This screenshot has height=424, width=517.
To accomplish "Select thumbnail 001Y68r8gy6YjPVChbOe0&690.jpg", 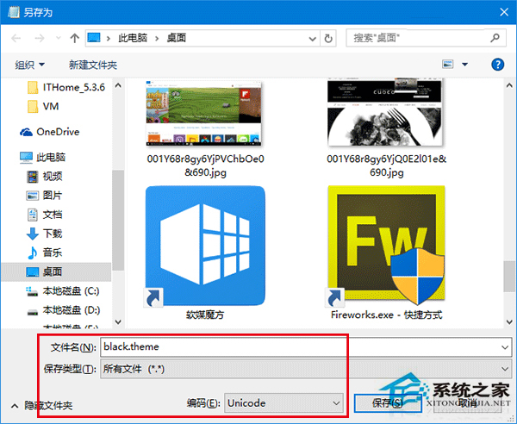I will coord(203,113).
